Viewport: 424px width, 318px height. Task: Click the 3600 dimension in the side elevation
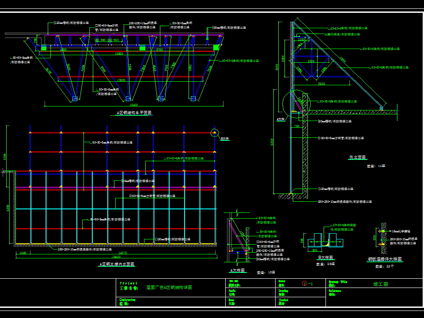point(322,83)
